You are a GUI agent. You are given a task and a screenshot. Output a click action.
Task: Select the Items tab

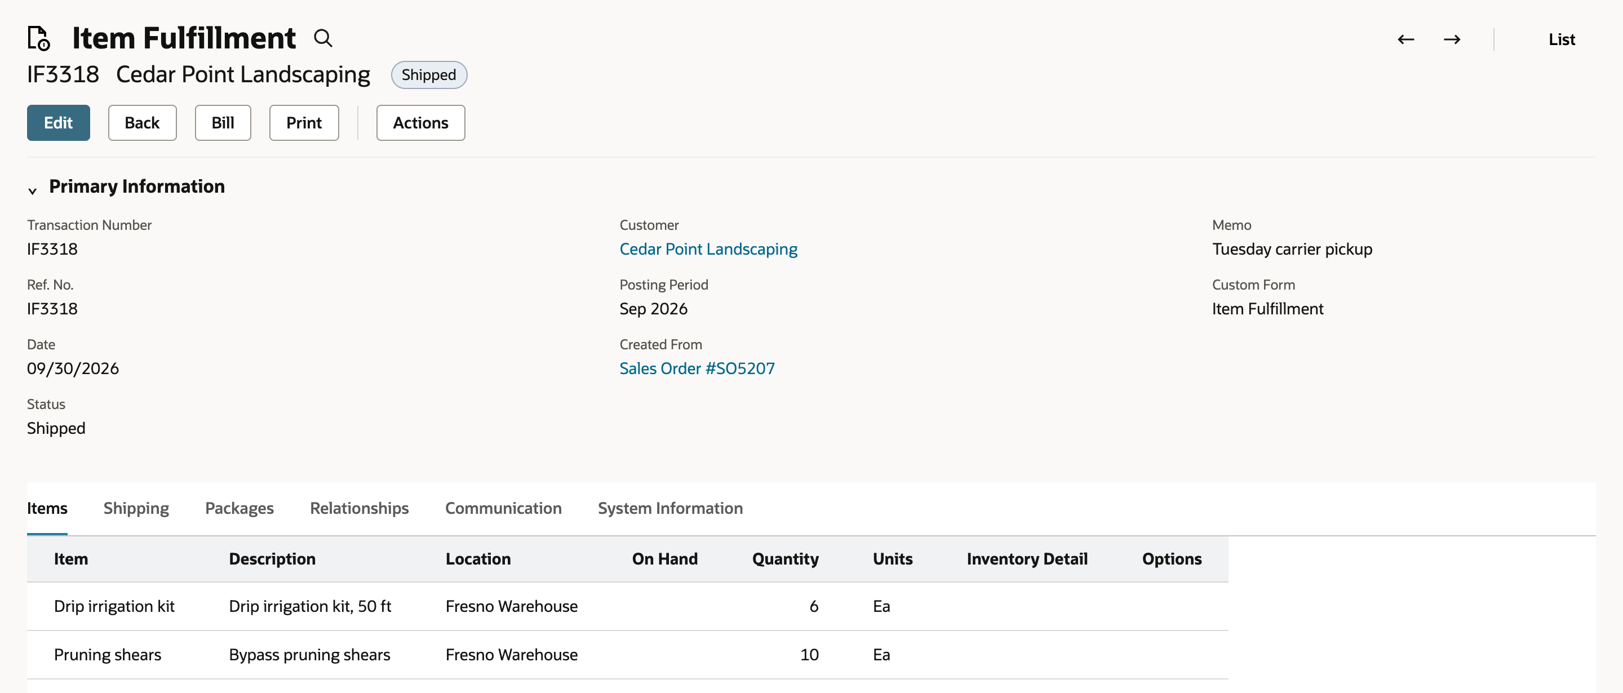tap(47, 508)
